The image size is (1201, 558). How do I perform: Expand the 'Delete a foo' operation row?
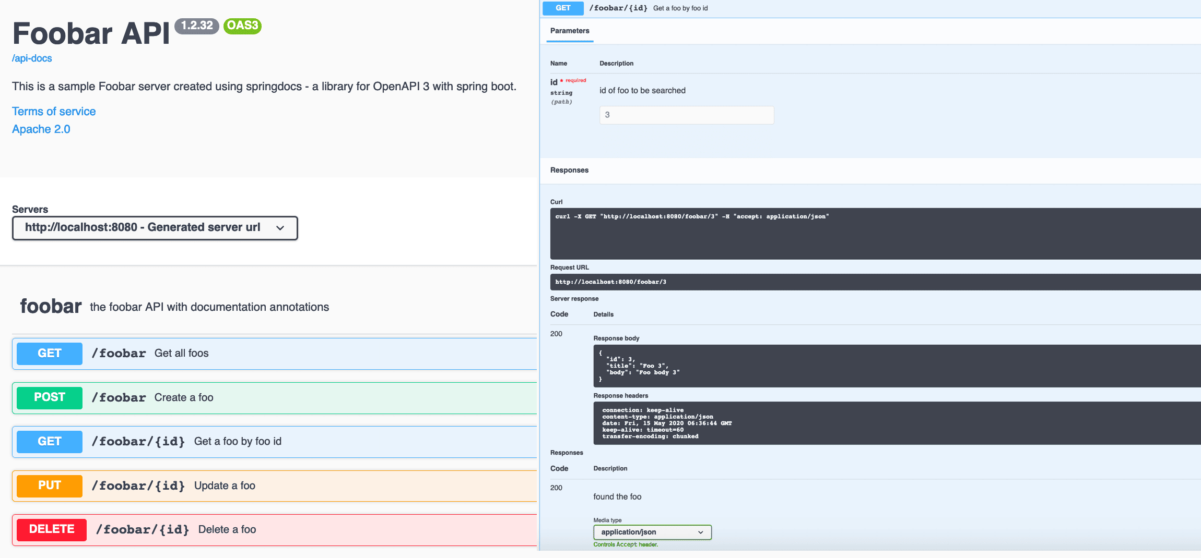[x=227, y=529]
